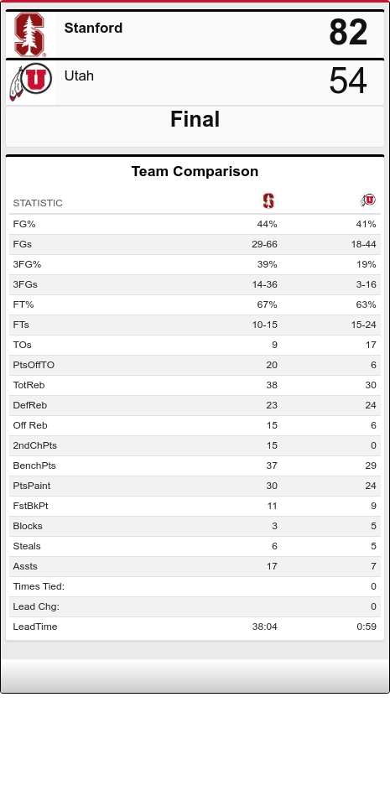This screenshot has width=390, height=801.
Task: Select the Times Tied row
Action: tap(195, 586)
